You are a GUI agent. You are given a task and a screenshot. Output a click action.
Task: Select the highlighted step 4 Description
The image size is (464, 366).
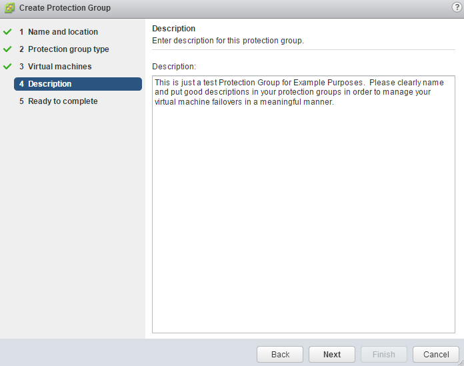coord(77,84)
